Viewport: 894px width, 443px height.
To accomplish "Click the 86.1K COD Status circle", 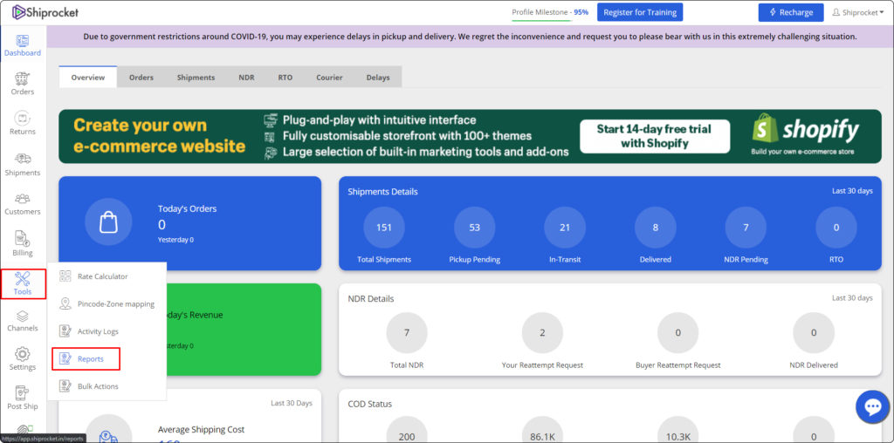I will coord(542,430).
